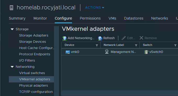
Task: Select VMkernel adapters in the sidebar
Action: pos(31,79)
